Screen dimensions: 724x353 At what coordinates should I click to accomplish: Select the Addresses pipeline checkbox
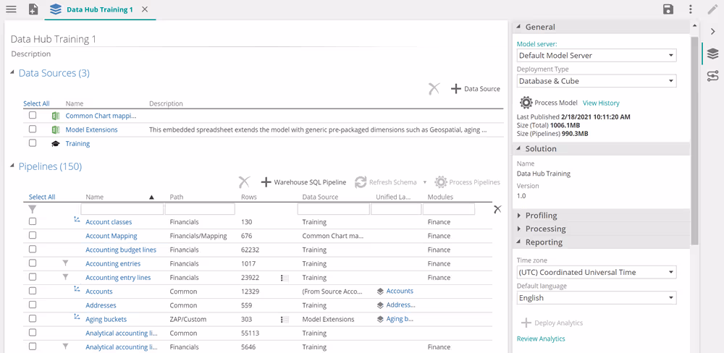point(33,305)
